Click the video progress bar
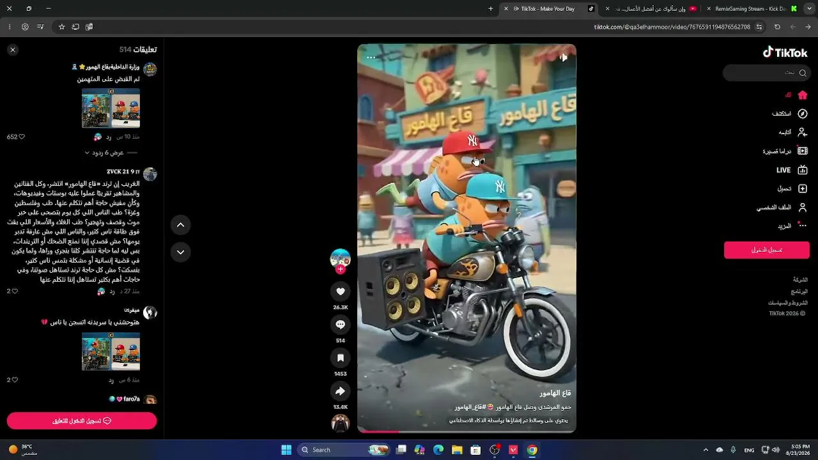This screenshot has height=460, width=818. pos(467,431)
